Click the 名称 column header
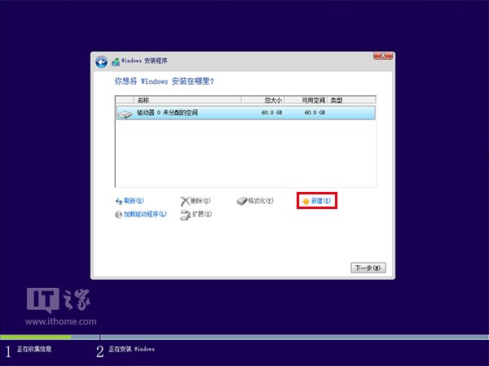The image size is (489, 366). (x=187, y=100)
